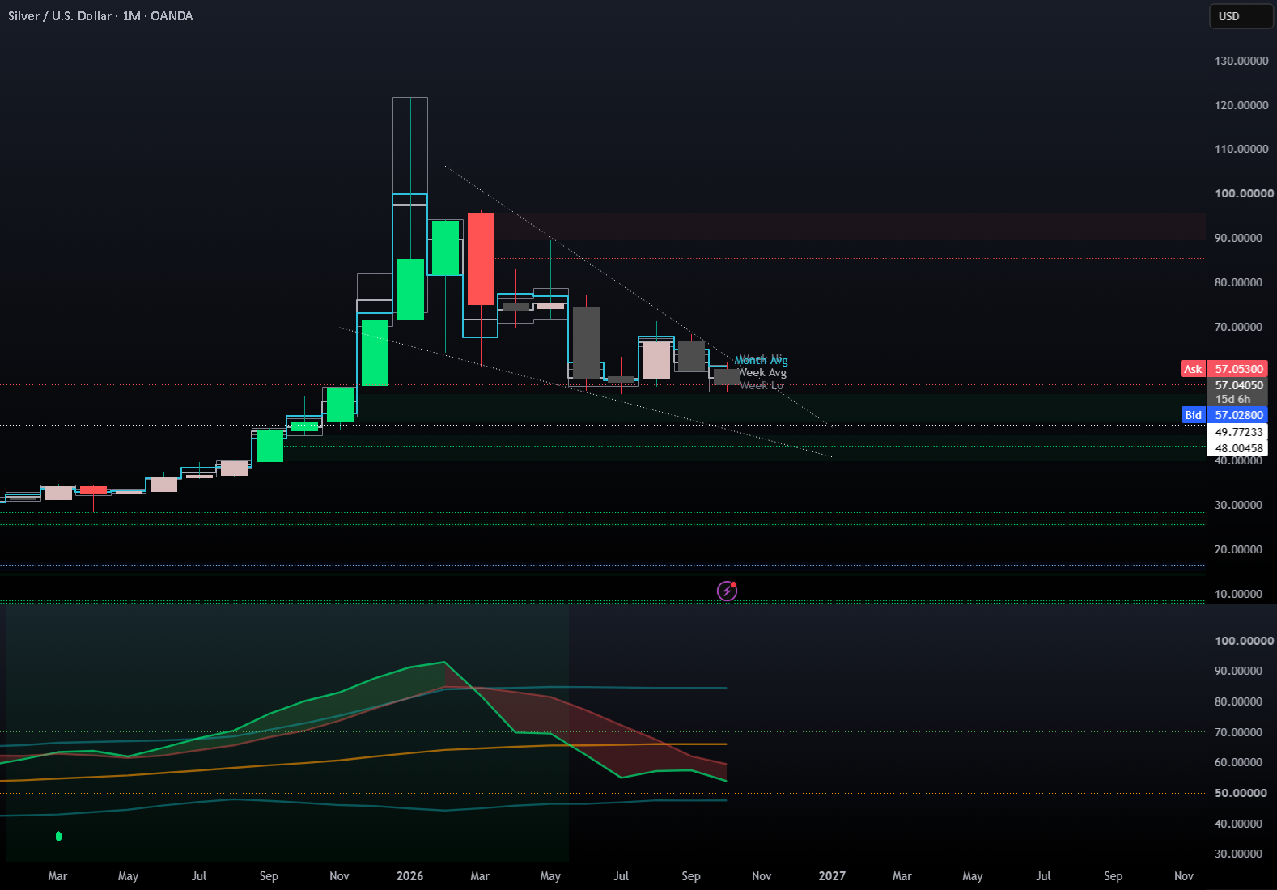Click the Week Avg level label

762,373
